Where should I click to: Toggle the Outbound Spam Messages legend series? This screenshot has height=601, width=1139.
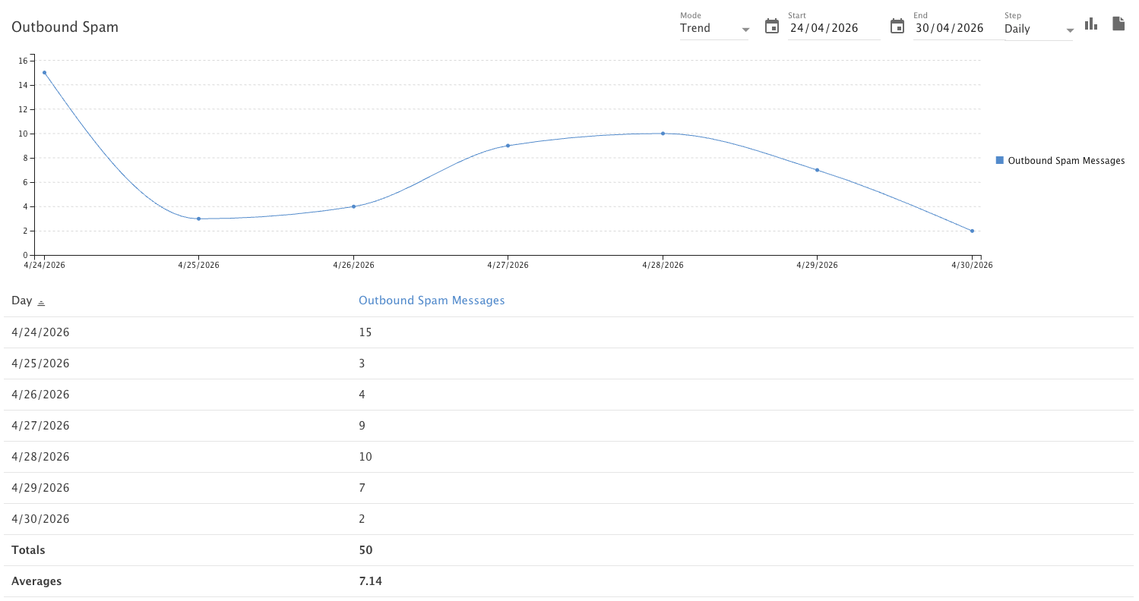point(1000,161)
